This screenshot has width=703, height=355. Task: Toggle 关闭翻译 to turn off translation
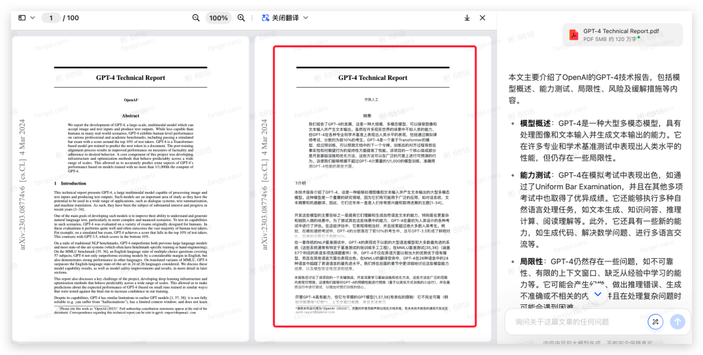[285, 18]
